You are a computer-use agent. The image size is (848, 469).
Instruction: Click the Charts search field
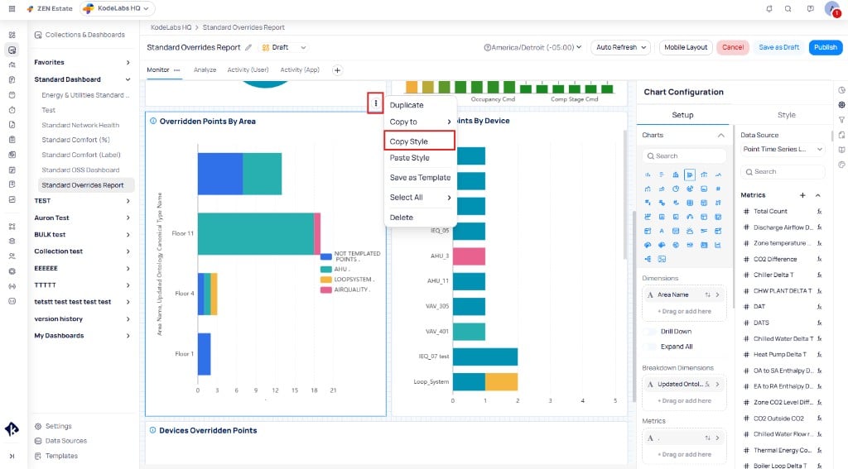tap(684, 156)
